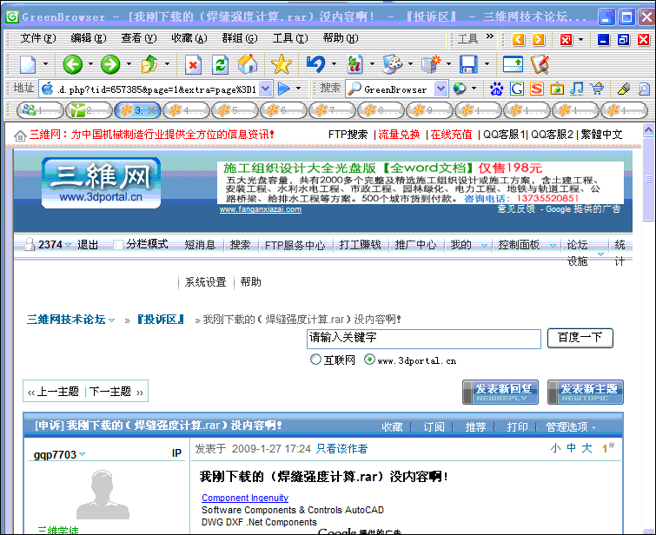Open the 群组(G) menu

point(239,38)
